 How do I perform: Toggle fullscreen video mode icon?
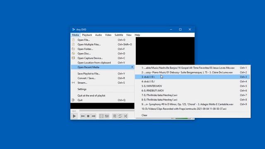(101, 116)
